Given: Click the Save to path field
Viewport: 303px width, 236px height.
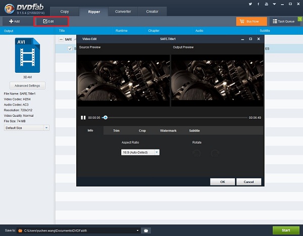Looking at the screenshot, I should pos(78,230).
